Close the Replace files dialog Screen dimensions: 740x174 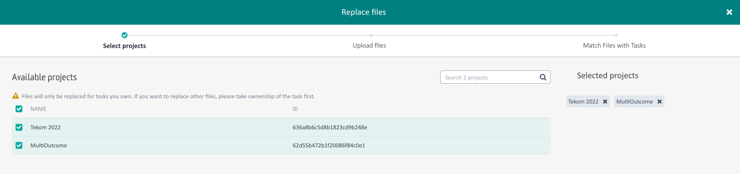coord(729,12)
